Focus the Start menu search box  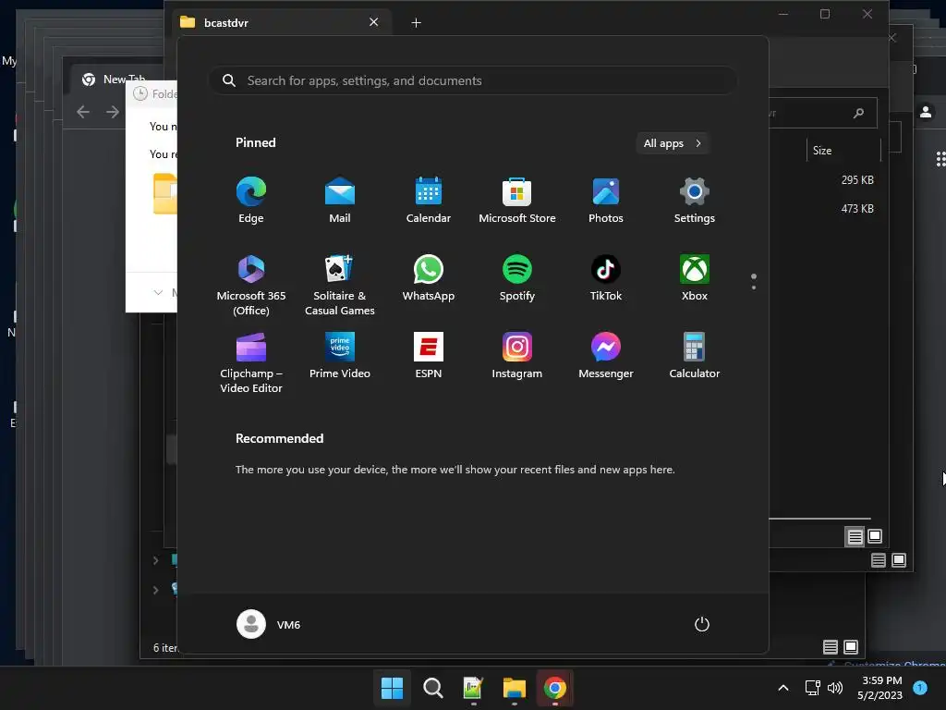click(x=472, y=80)
